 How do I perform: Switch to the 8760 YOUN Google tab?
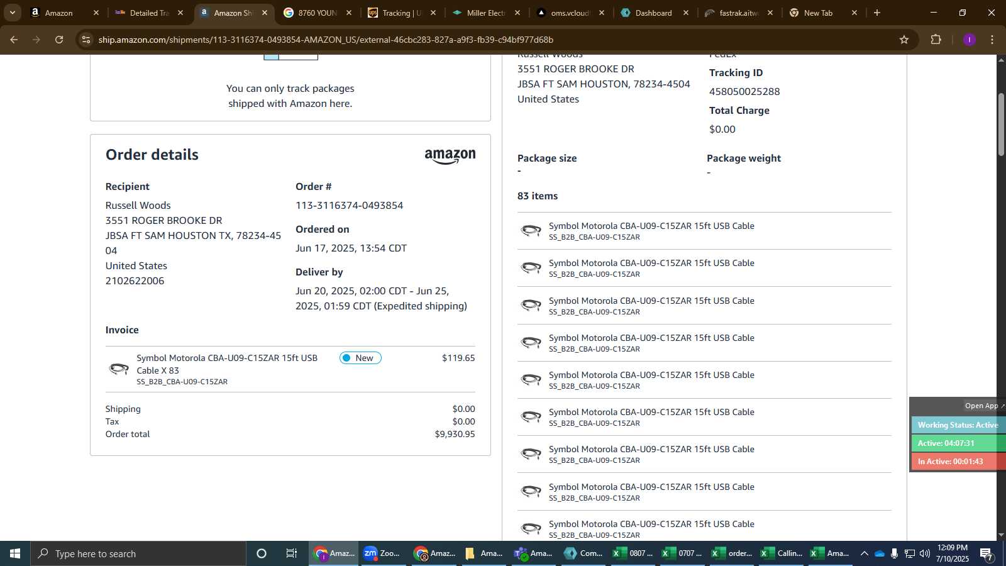click(x=318, y=13)
